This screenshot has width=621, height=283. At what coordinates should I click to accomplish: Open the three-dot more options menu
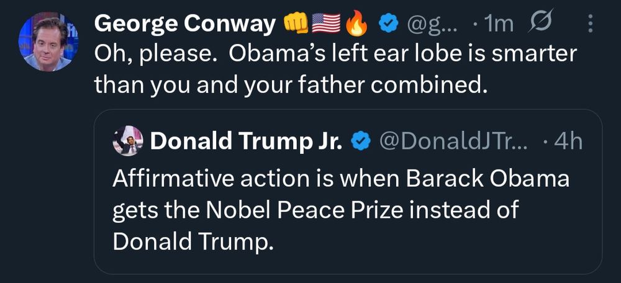point(590,25)
